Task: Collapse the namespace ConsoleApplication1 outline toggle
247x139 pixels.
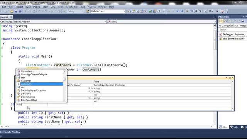Action: pos(2,39)
